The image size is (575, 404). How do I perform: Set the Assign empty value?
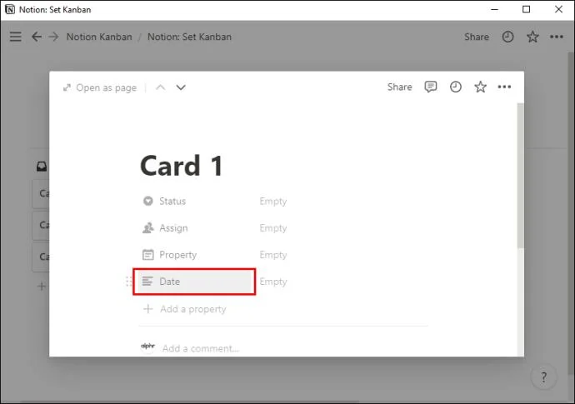273,228
